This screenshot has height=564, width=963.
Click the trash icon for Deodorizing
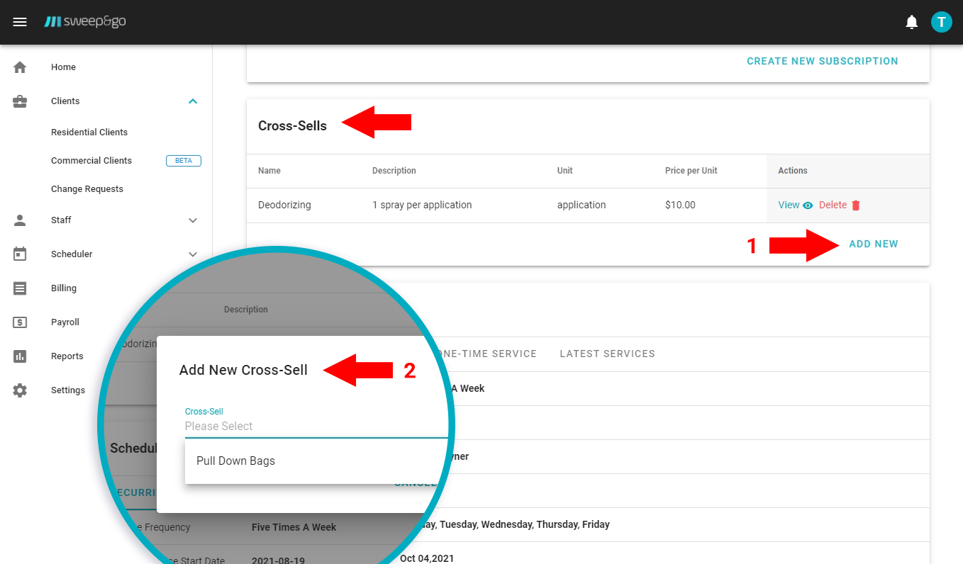click(856, 205)
